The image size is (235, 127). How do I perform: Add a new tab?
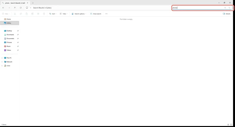click(x=33, y=3)
